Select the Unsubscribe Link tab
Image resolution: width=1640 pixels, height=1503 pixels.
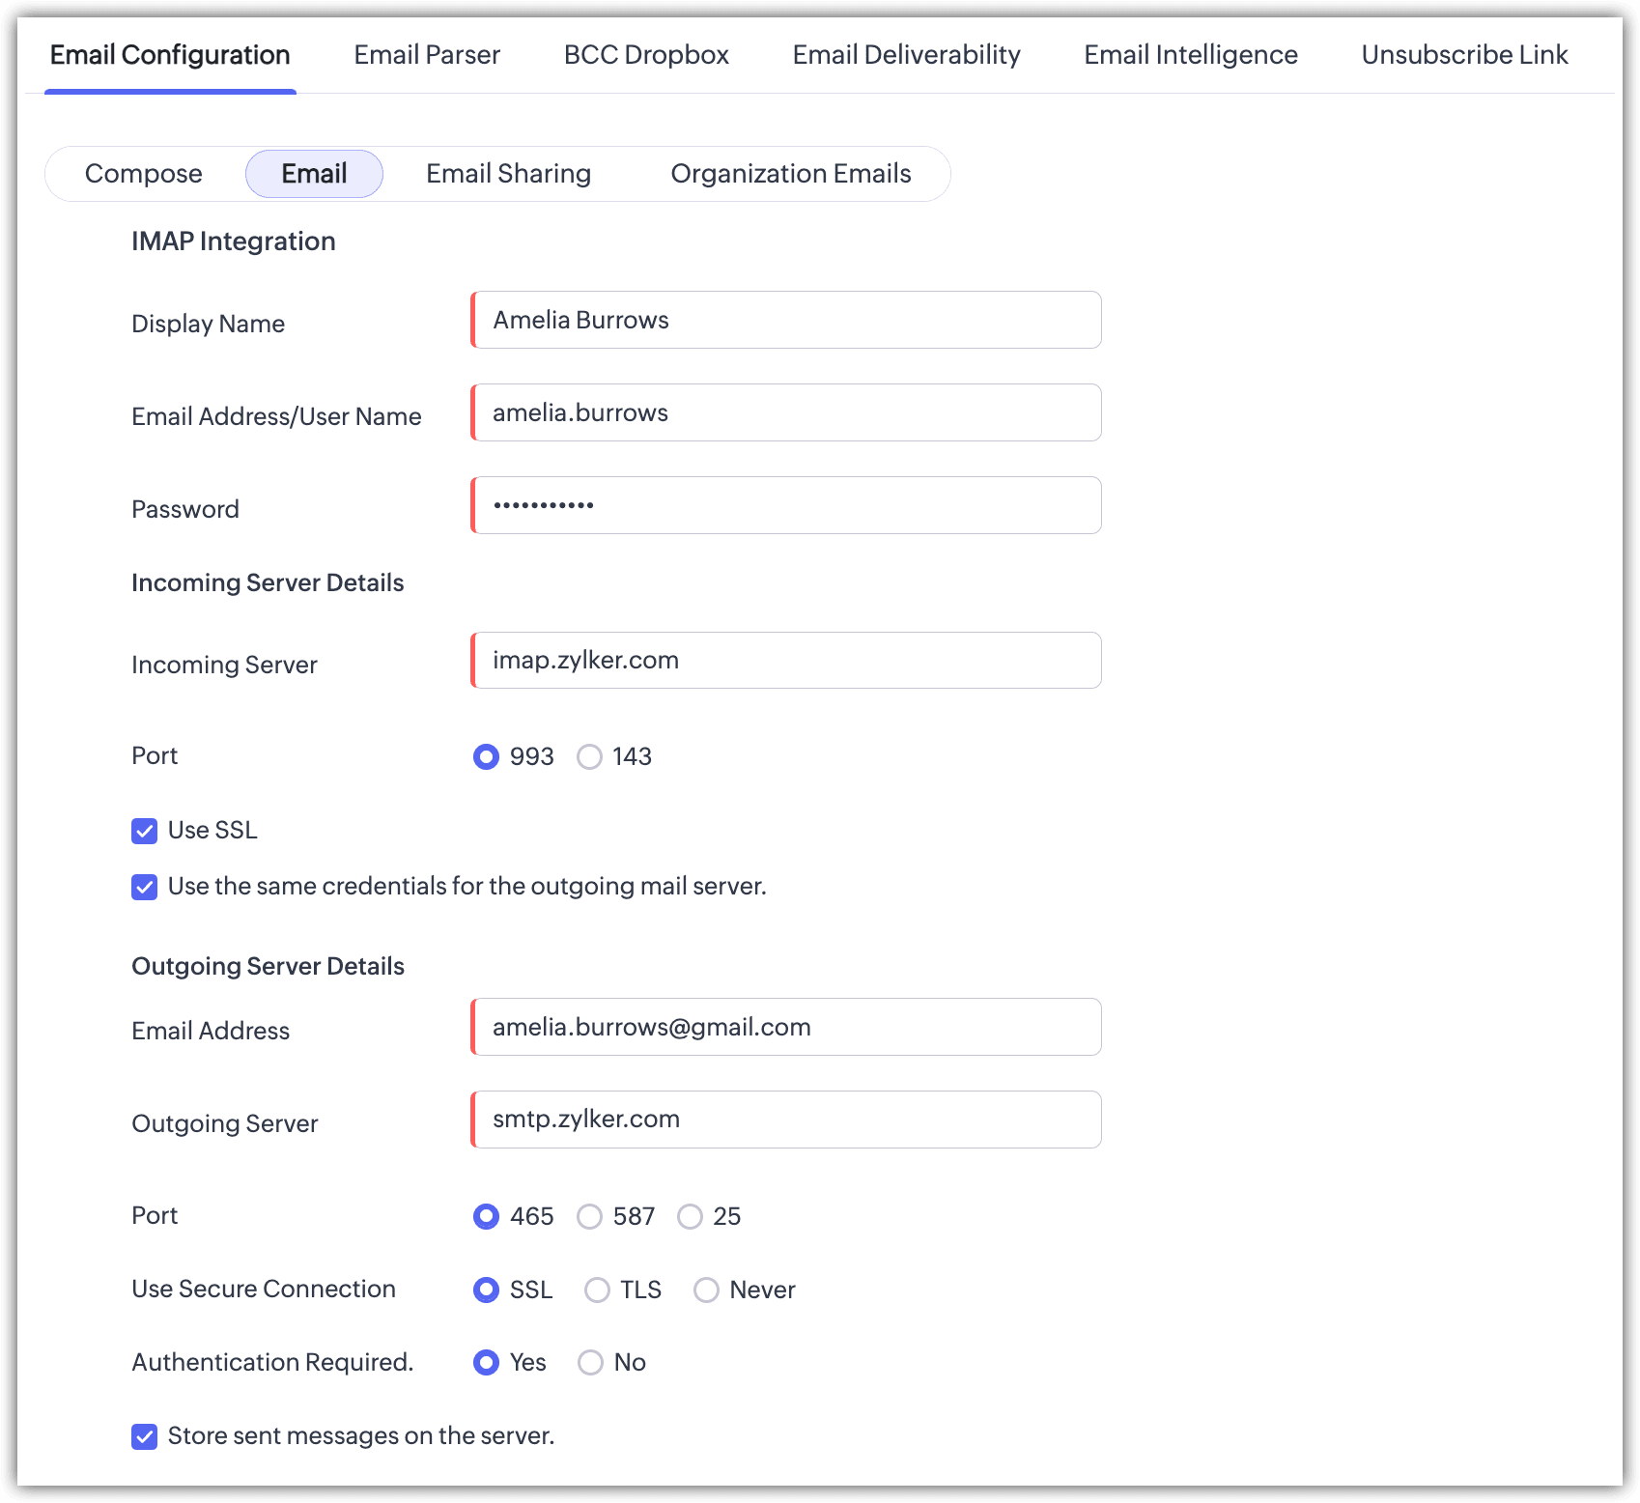1463,55
